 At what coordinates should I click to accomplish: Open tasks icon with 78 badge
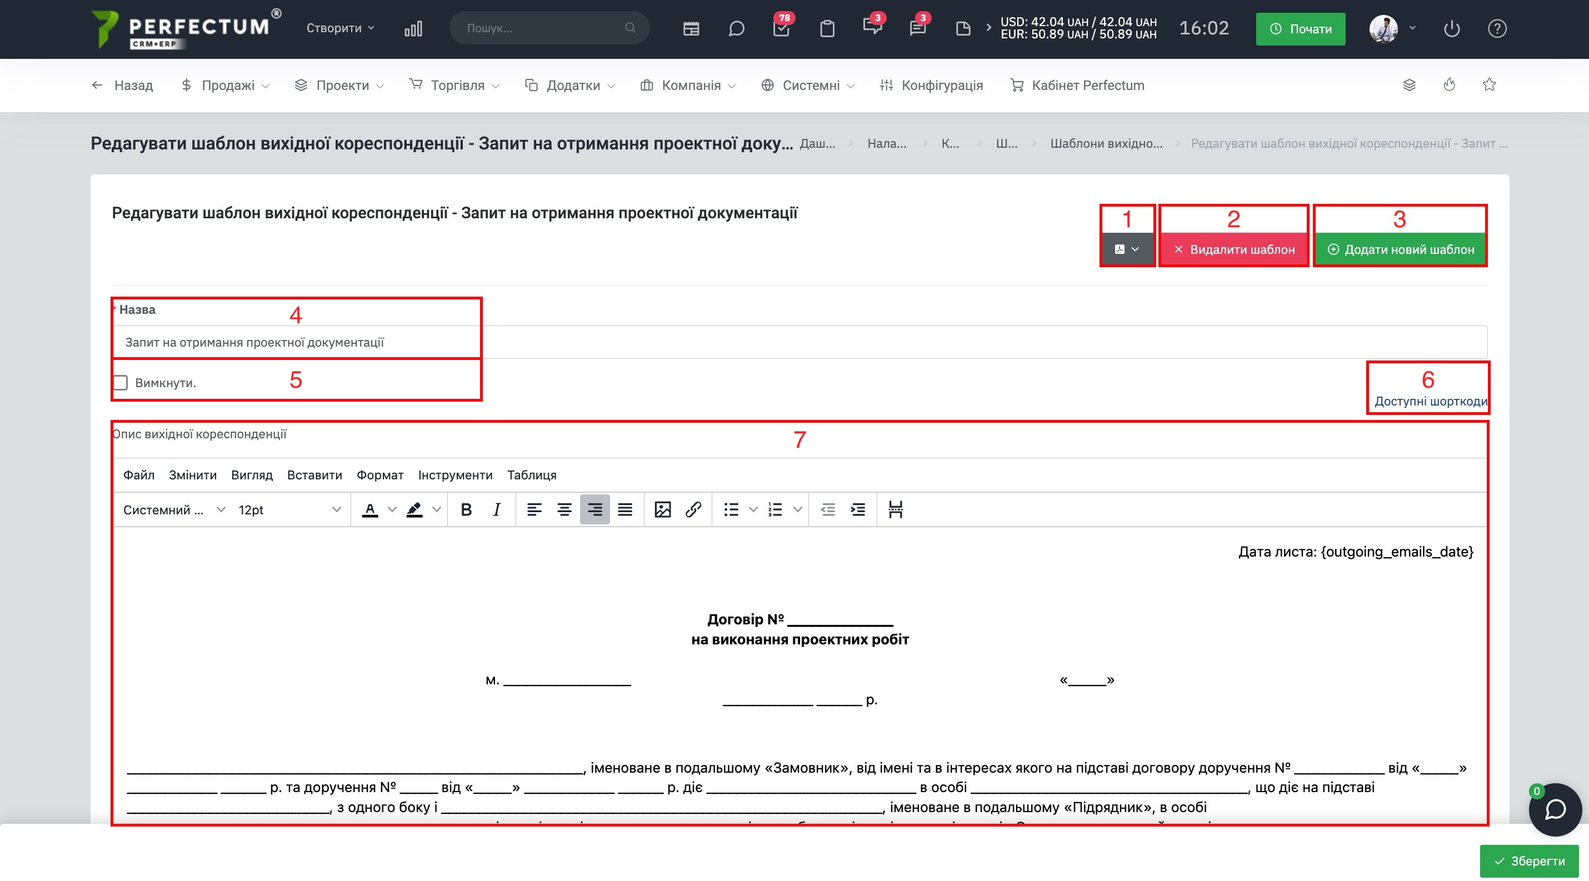(x=781, y=28)
